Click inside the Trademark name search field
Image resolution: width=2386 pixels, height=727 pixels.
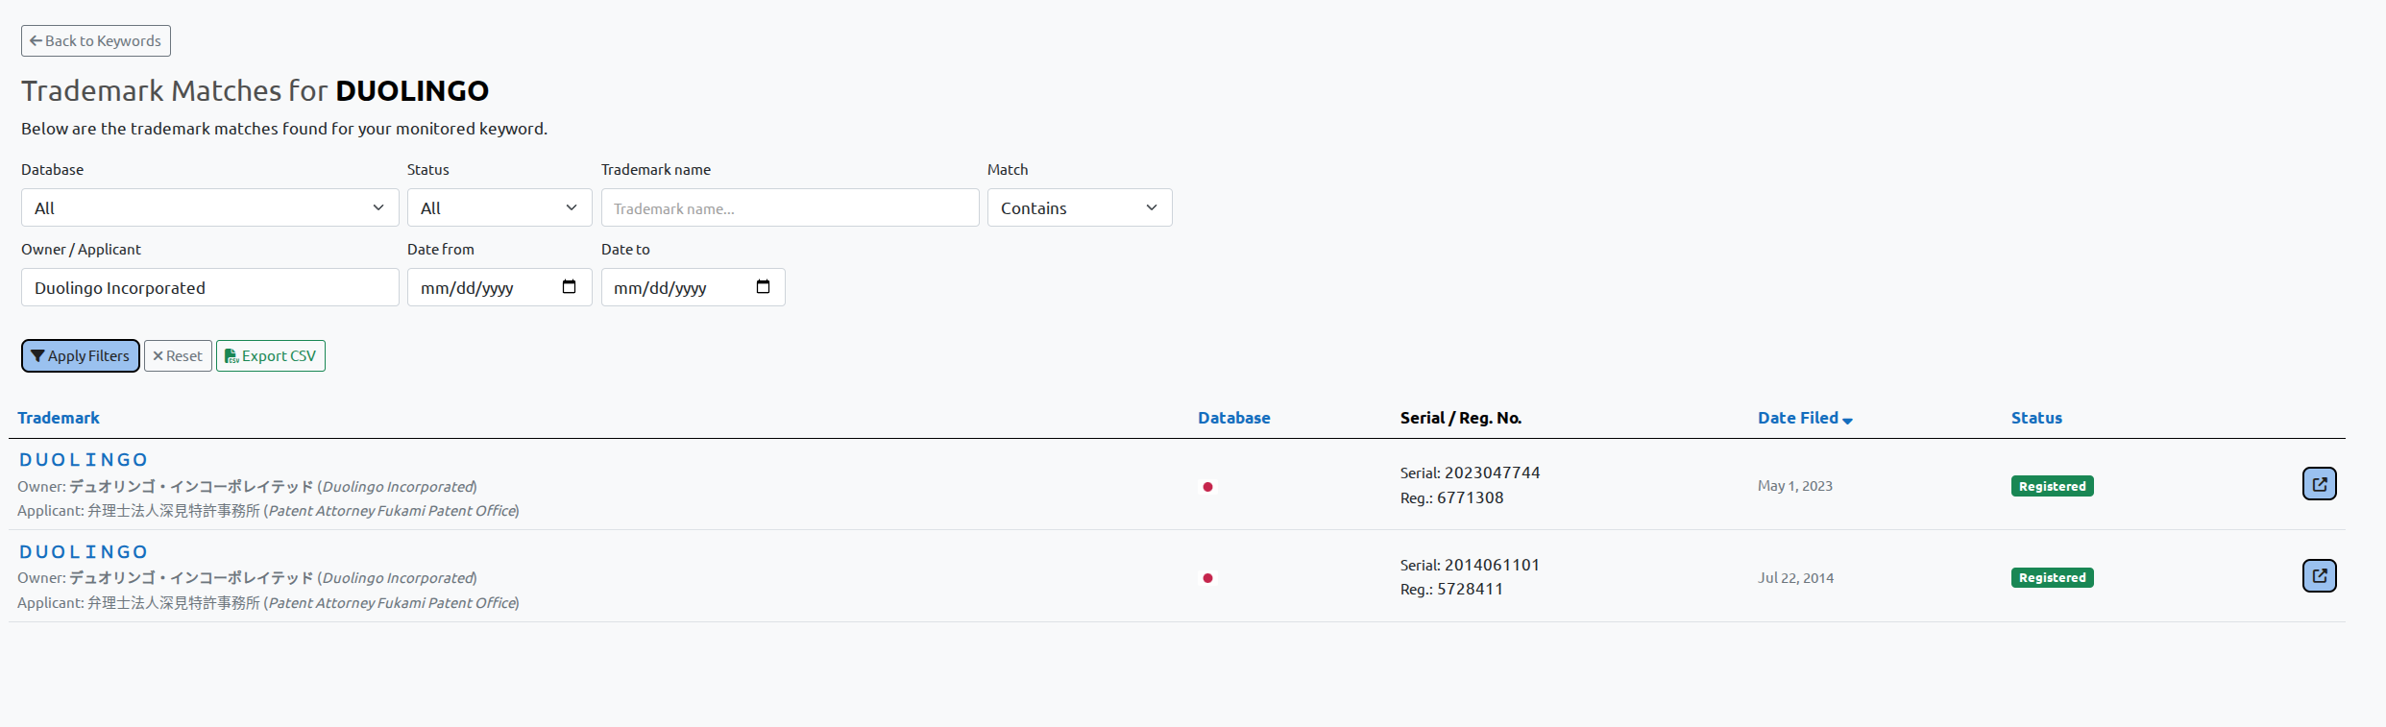pos(790,207)
